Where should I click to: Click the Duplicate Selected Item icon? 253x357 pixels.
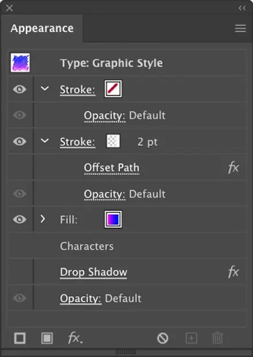[191, 338]
